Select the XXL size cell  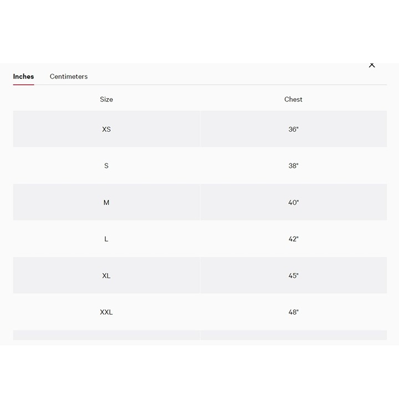tap(106, 312)
